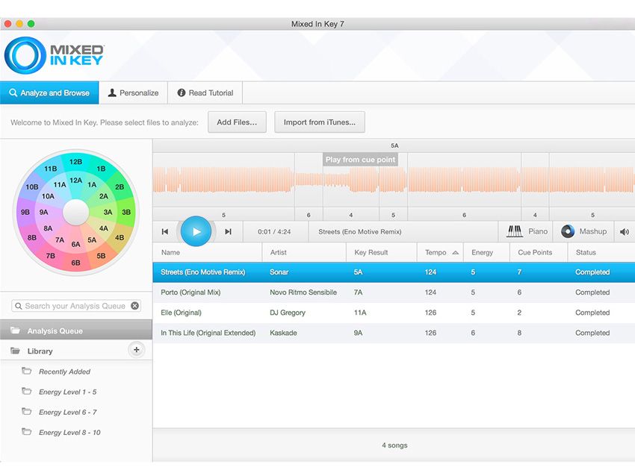Expand the Energy Level 1 - 5 folder

click(x=70, y=392)
